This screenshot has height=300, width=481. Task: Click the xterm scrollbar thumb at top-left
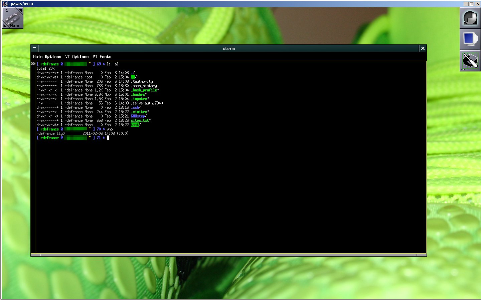[x=33, y=63]
